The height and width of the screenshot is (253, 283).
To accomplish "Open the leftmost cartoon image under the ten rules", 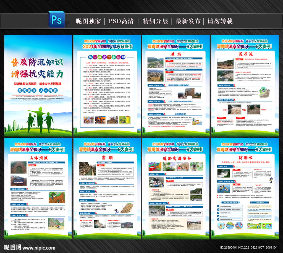I will point(89,120).
